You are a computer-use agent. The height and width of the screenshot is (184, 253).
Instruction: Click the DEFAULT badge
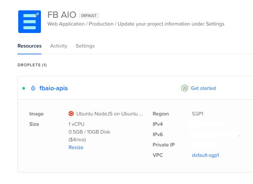[x=89, y=16]
